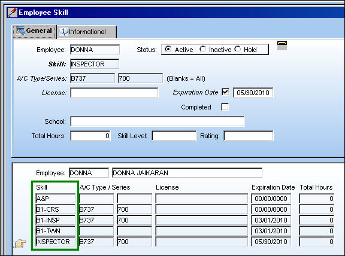Click the B737 type cell in B1-CRS row

pyautogui.click(x=96, y=209)
